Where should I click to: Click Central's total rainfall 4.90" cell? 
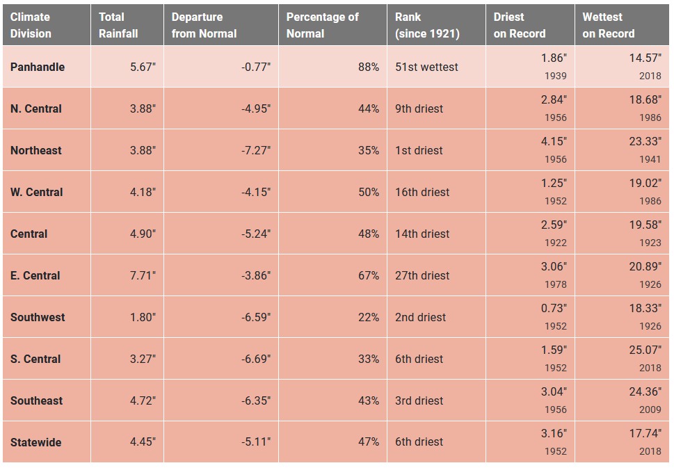143,234
